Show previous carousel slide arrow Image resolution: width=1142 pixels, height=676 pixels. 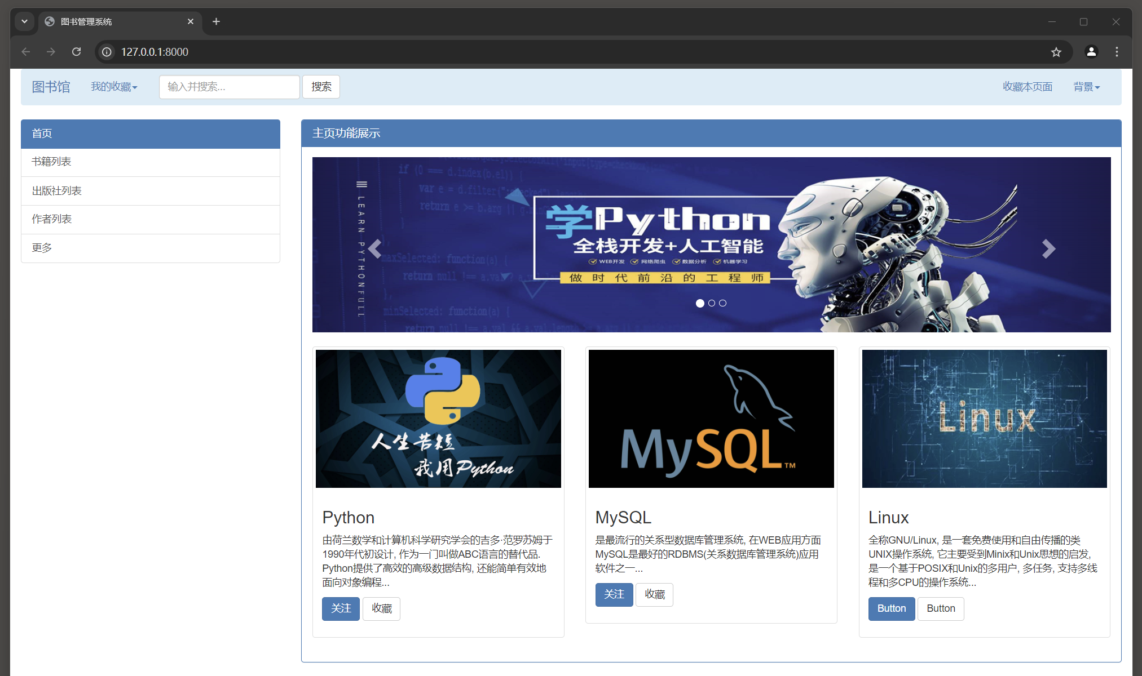[x=375, y=248]
